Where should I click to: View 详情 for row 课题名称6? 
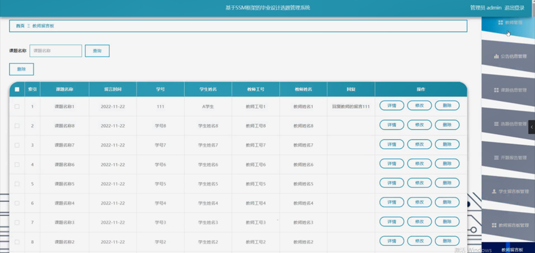[x=392, y=164]
